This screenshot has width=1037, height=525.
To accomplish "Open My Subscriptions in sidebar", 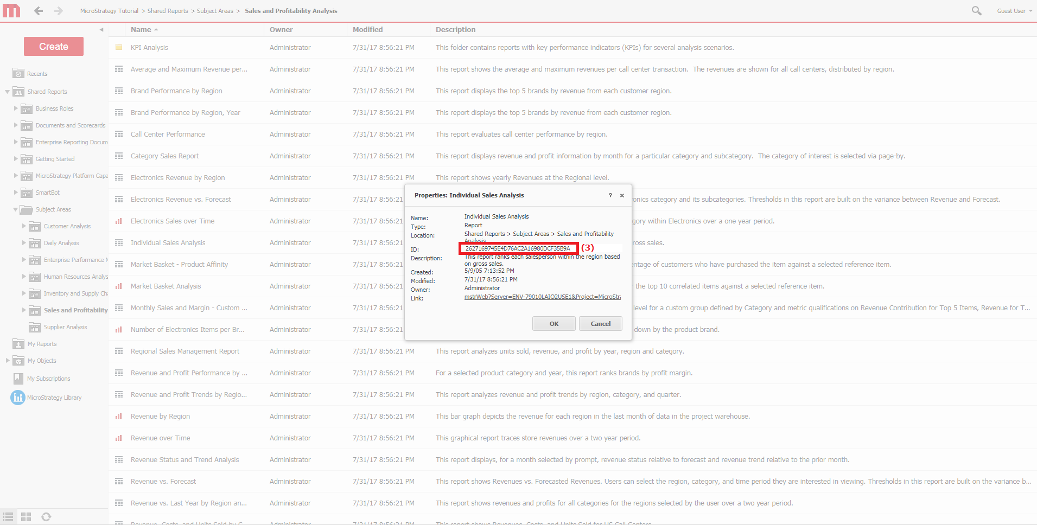I will click(x=48, y=379).
